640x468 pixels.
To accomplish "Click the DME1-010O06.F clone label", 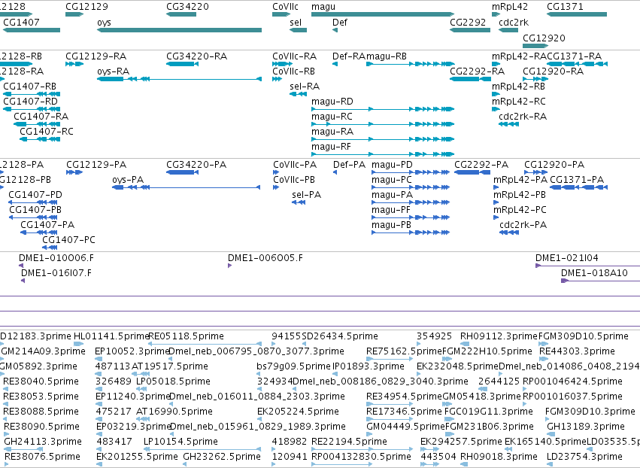I will pos(56,258).
